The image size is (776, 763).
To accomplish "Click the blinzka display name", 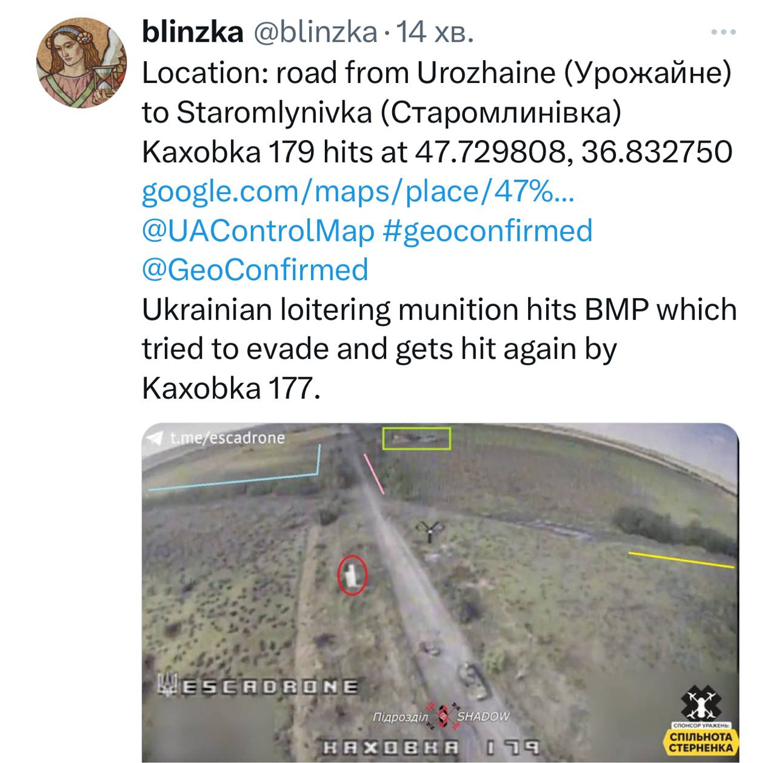I will pos(192,32).
